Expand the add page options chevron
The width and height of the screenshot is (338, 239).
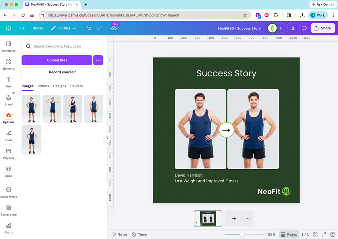[248, 219]
